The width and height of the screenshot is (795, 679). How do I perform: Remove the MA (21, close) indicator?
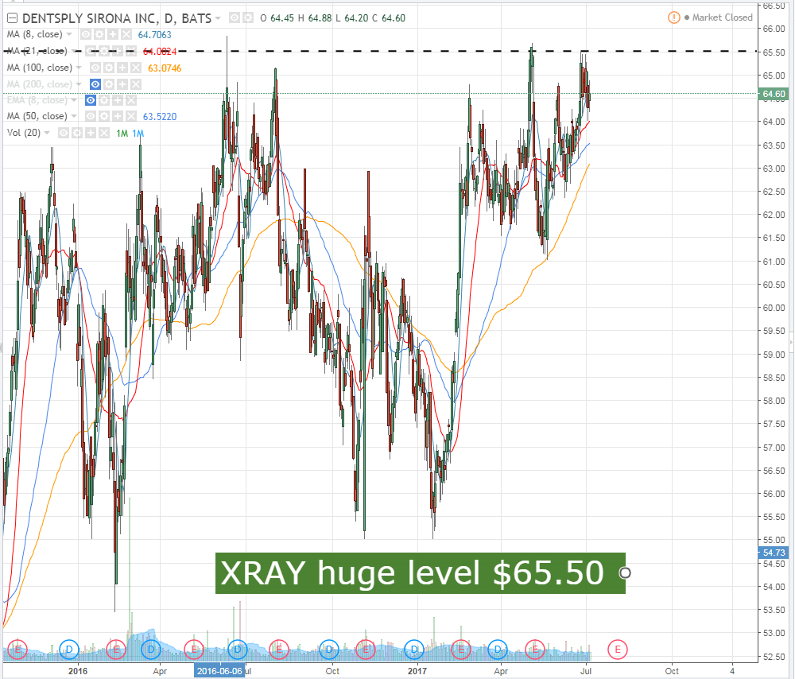coord(131,51)
